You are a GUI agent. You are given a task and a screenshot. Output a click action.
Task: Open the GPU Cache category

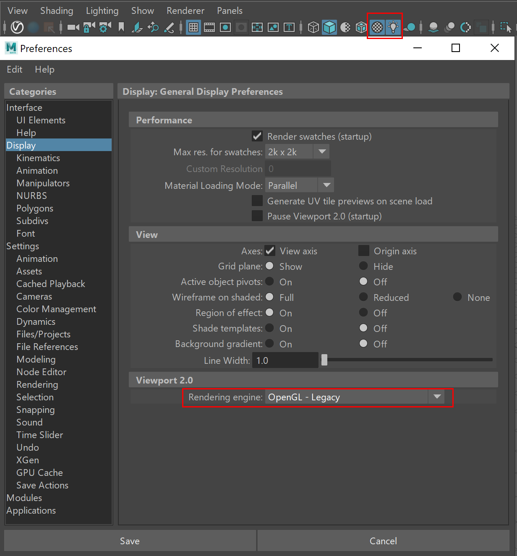pos(59,472)
